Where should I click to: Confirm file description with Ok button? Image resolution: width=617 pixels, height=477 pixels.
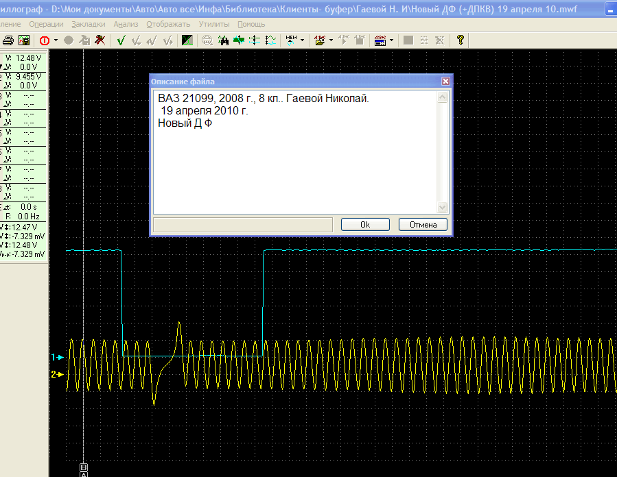point(365,225)
